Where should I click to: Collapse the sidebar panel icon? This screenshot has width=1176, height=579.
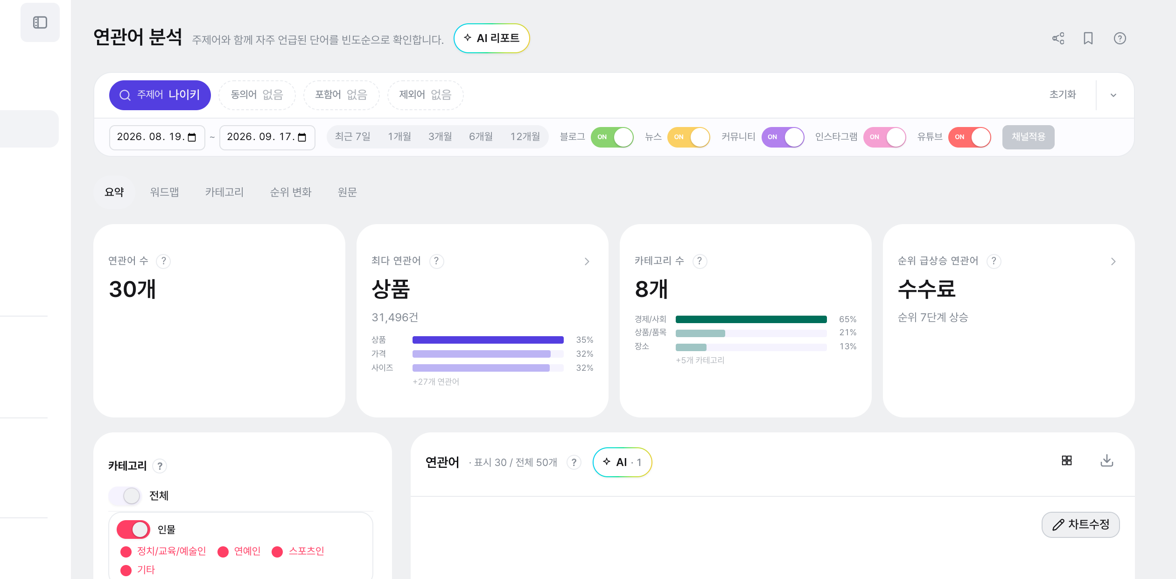40,22
